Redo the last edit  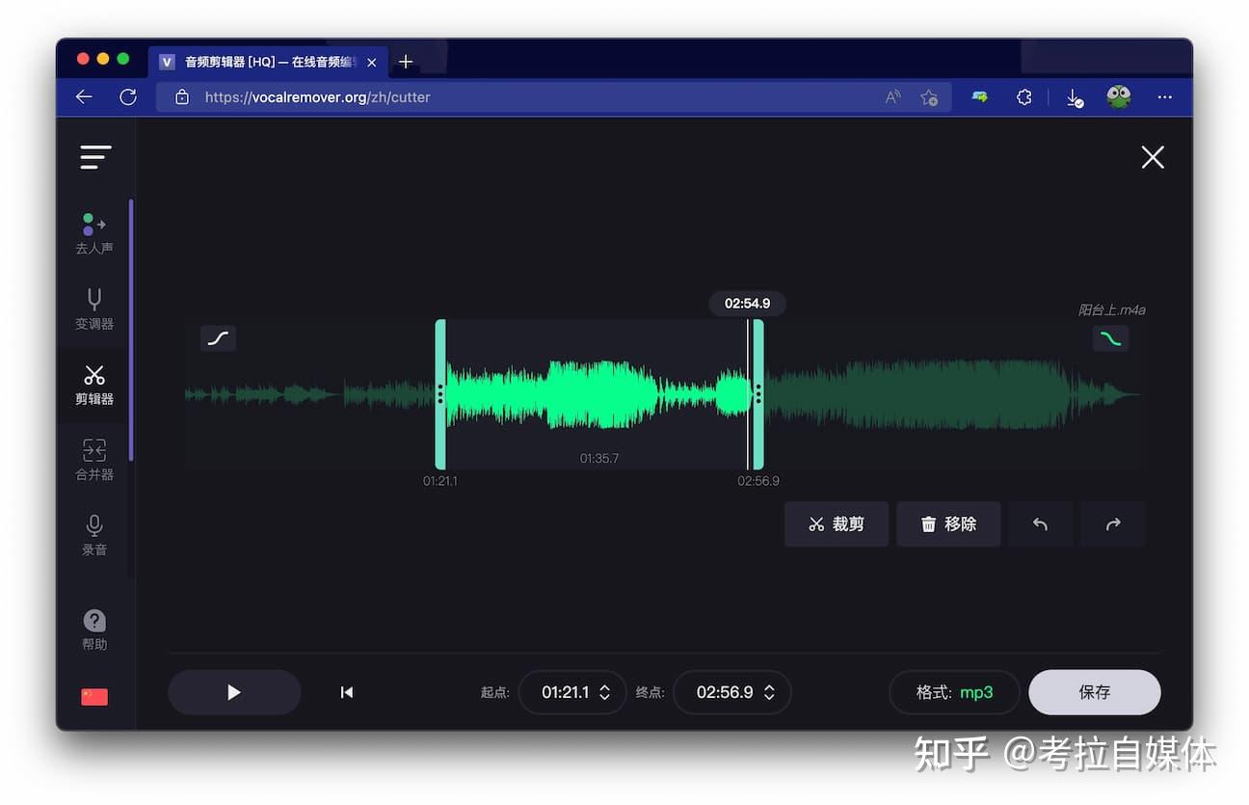(1113, 523)
